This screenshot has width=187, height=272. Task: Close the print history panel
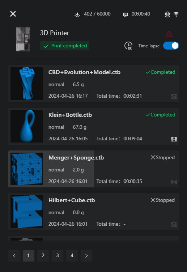coord(13,14)
